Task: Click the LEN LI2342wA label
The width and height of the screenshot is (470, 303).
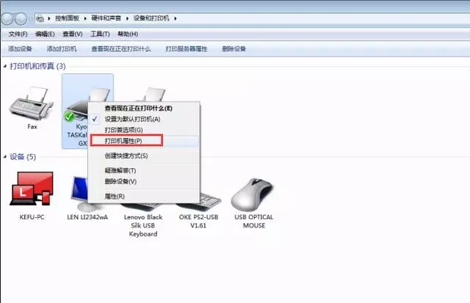Action: [x=87, y=217]
